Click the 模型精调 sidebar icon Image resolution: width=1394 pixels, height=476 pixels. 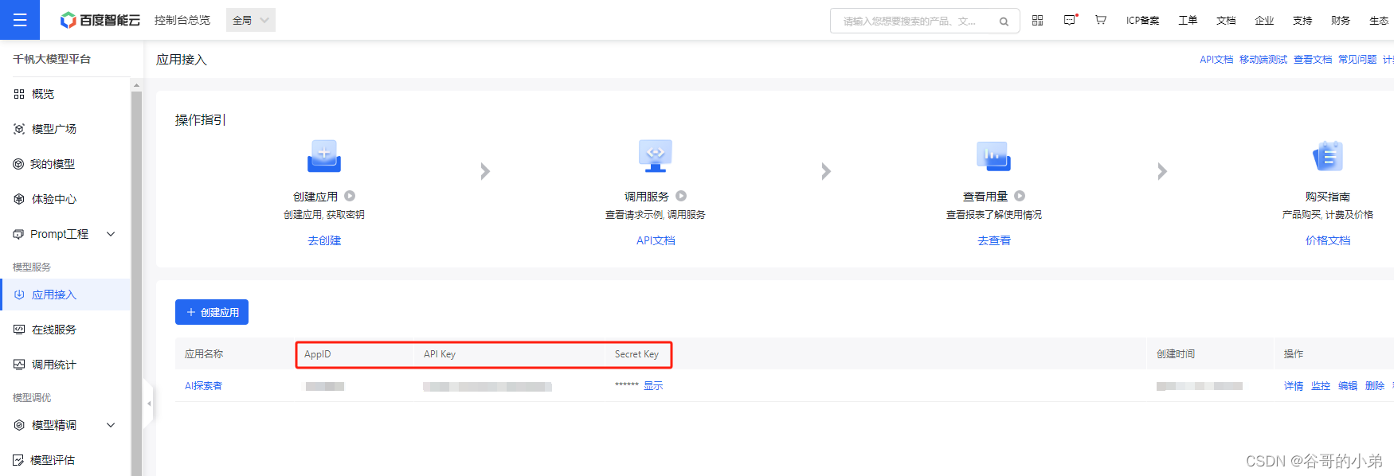coord(19,425)
